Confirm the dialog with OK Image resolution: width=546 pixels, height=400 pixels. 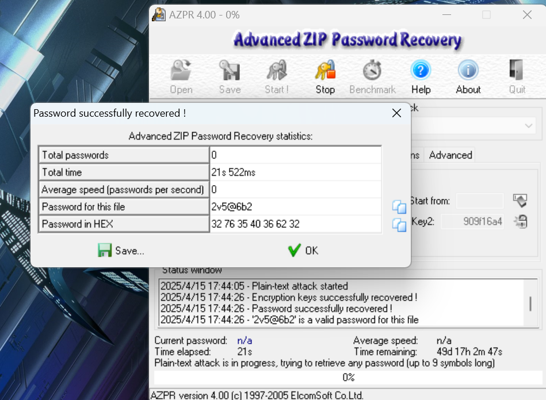click(303, 251)
